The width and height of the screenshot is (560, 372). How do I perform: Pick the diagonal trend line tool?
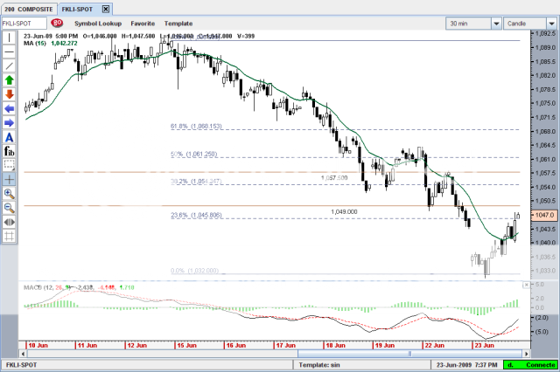click(x=10, y=65)
